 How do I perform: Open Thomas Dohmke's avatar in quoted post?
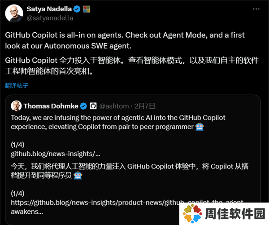coord(16,106)
